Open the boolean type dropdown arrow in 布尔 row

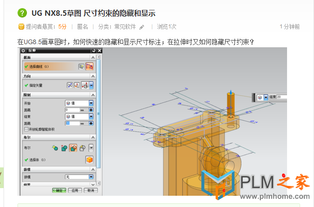pos(91,148)
